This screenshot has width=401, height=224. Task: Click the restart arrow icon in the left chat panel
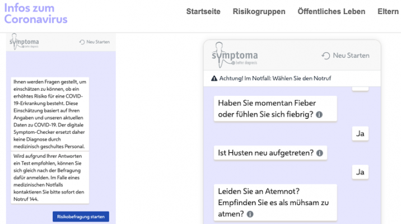pyautogui.click(x=82, y=42)
